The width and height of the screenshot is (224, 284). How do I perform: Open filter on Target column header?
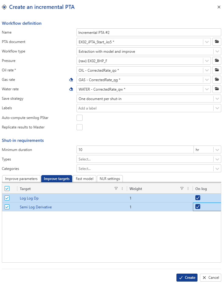pyautogui.click(x=116, y=189)
